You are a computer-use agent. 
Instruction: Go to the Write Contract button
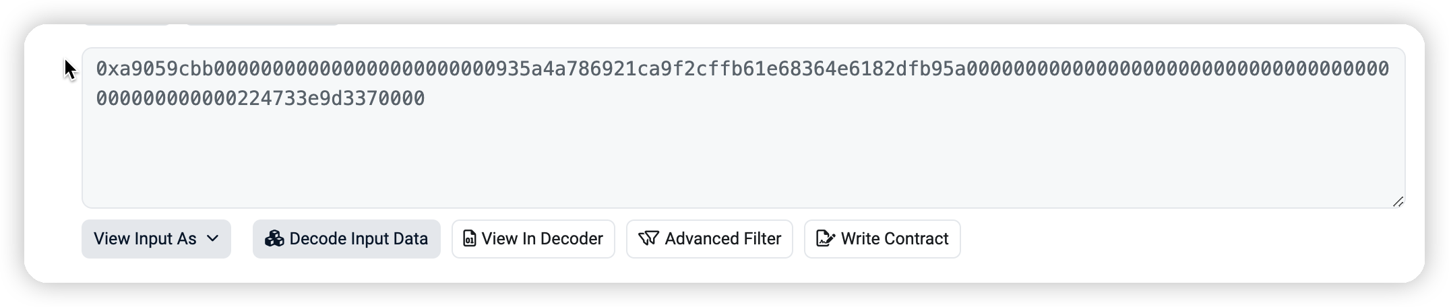[882, 239]
